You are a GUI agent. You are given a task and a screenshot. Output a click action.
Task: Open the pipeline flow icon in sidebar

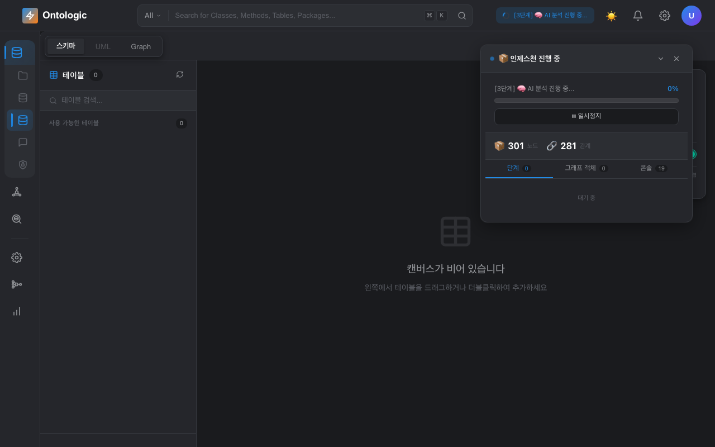(17, 284)
